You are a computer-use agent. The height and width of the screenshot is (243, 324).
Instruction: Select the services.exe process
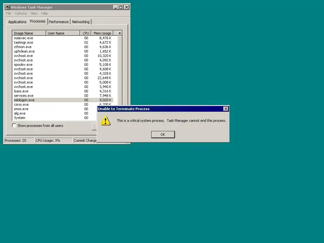click(63, 96)
